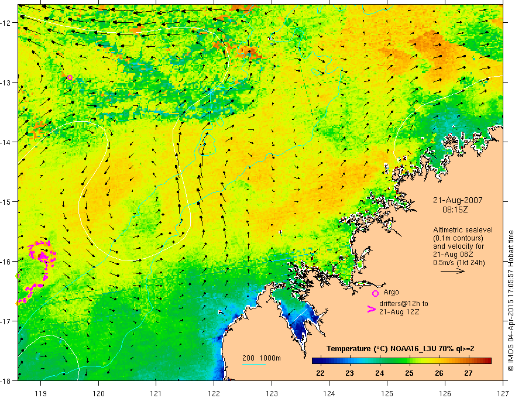Click the latitude axis label -12

coord(6,23)
